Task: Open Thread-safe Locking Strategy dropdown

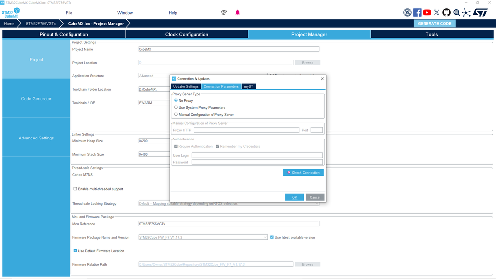Action: click(229, 204)
